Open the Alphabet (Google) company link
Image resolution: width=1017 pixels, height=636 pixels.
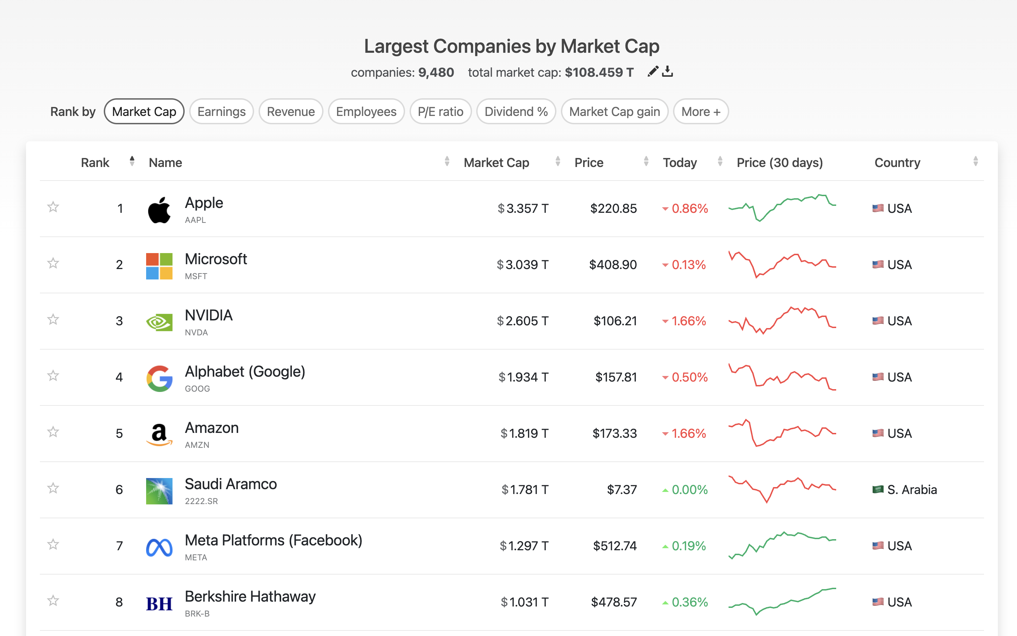(245, 372)
